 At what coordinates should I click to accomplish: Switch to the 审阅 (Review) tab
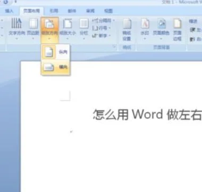pos(90,11)
